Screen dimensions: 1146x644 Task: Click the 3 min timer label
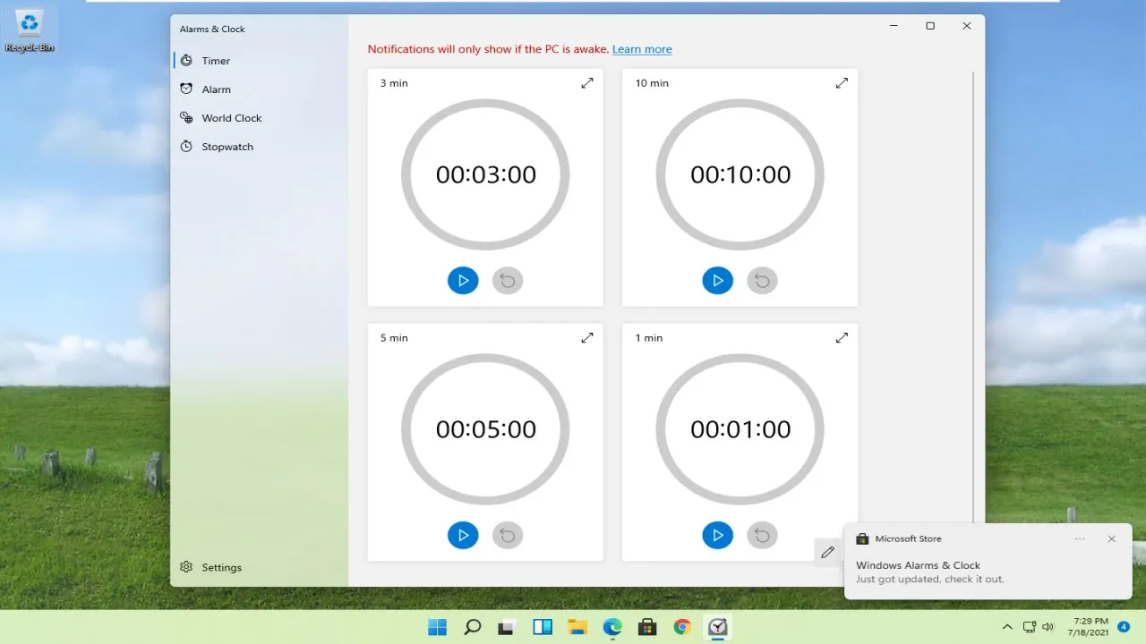pos(394,83)
